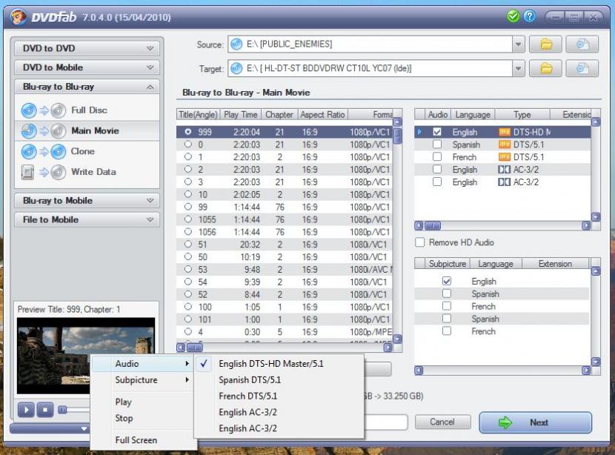This screenshot has width=615, height=455.
Task: Select title 999 radio button
Action: click(x=188, y=132)
